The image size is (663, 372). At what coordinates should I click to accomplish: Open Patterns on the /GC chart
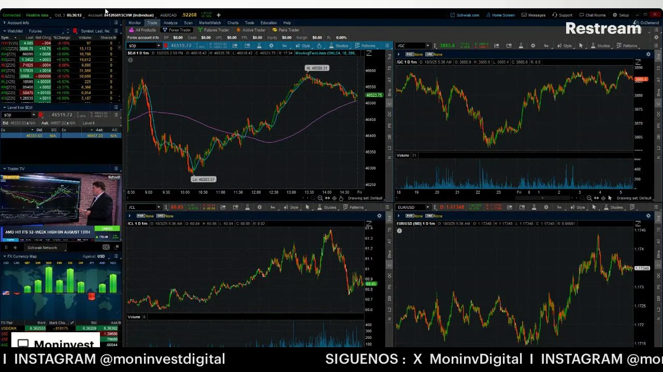point(627,46)
